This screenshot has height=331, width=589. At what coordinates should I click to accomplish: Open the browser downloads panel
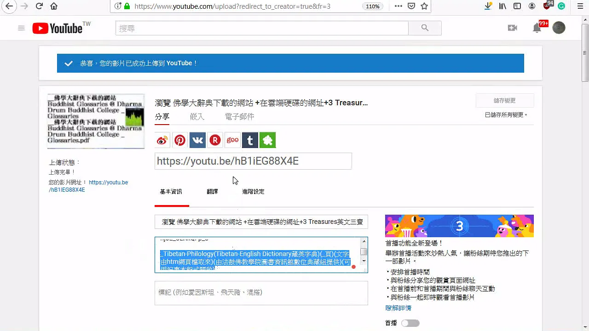(488, 6)
